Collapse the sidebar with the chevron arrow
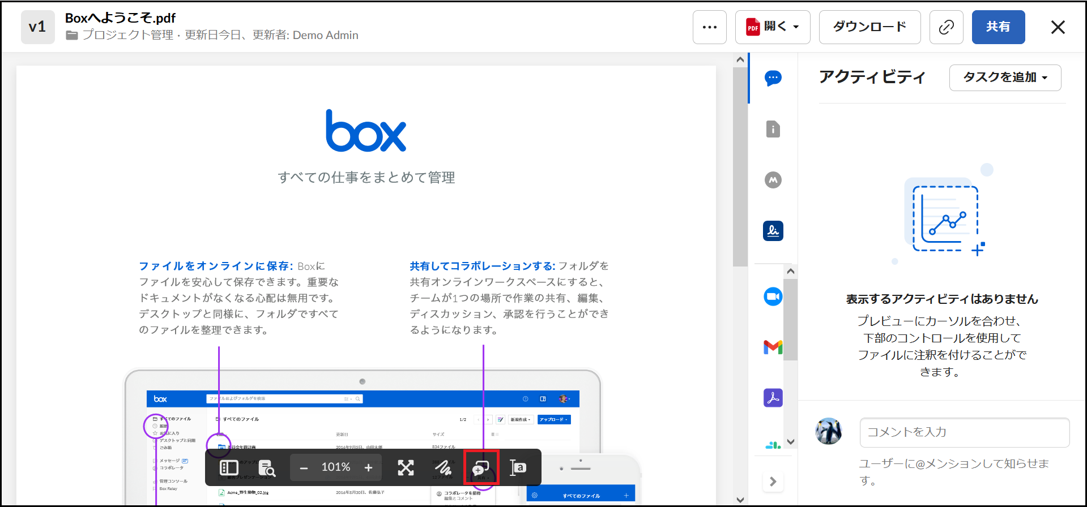The height and width of the screenshot is (507, 1087). (773, 482)
